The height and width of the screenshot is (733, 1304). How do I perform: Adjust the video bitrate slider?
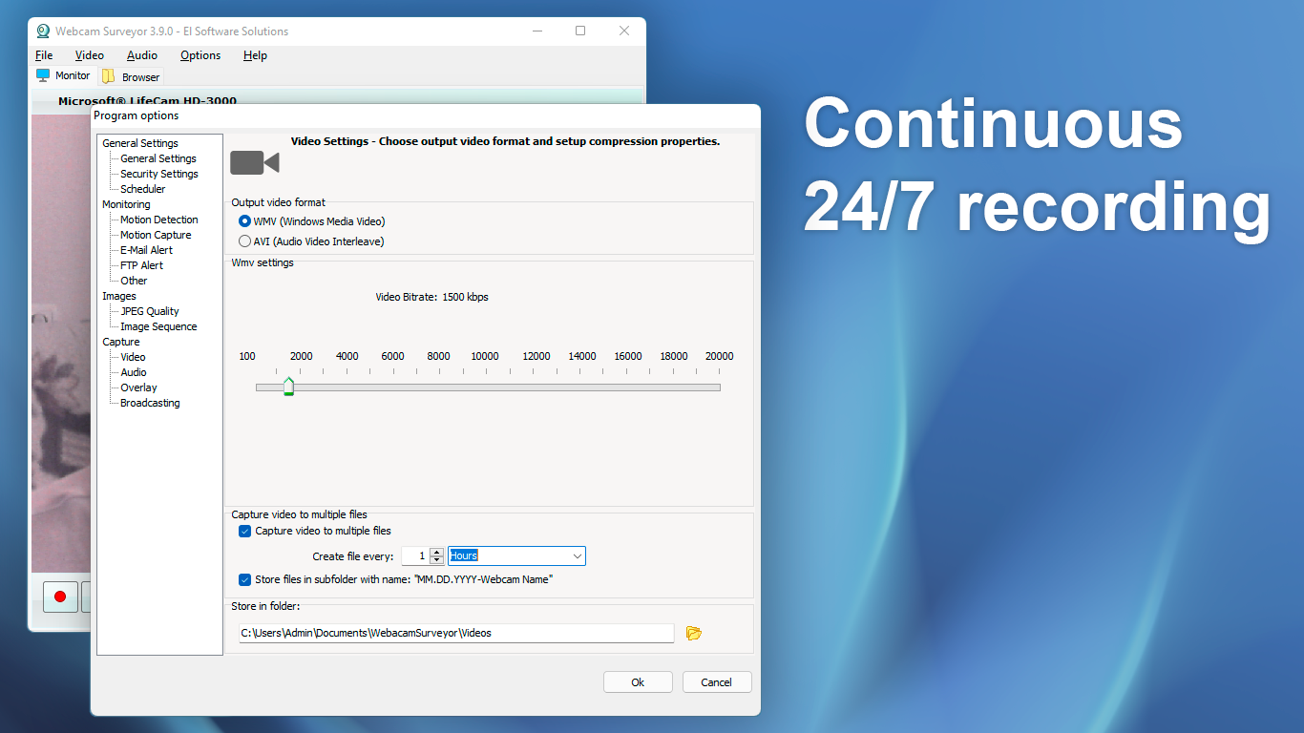pos(288,386)
